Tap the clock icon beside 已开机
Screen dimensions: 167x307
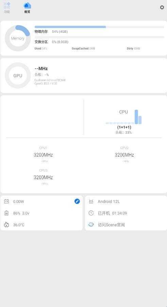pyautogui.click(x=91, y=213)
